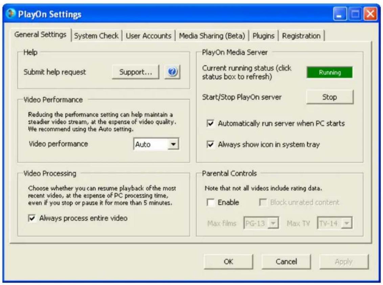Confirm settings with the OK button
The image size is (383, 285).
[x=228, y=262]
